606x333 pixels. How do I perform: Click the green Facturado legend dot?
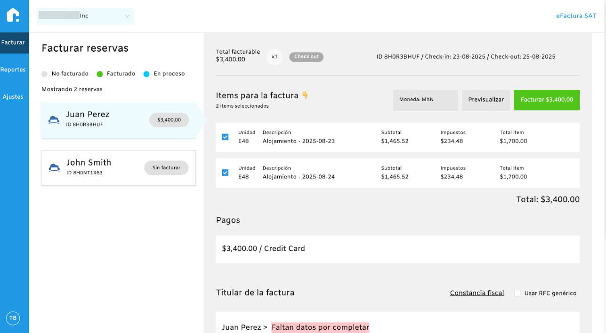point(100,74)
